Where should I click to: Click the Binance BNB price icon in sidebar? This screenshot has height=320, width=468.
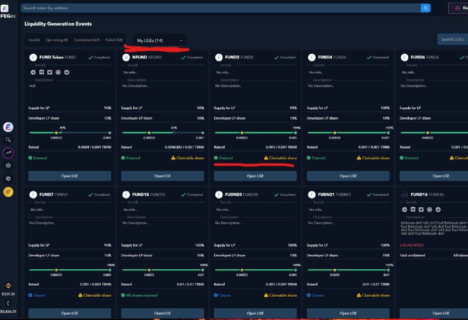point(8,286)
